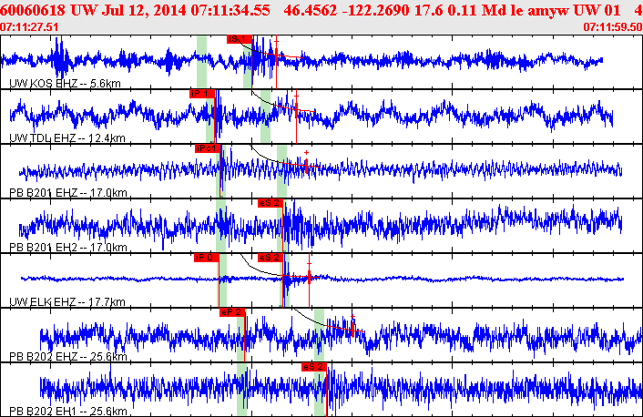643x417 pixels.
Task: Select the eS 2 pick flag on UW ELK
Action: pos(271,257)
